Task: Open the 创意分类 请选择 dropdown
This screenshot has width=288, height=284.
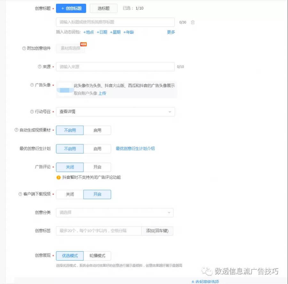Action: 115,213
